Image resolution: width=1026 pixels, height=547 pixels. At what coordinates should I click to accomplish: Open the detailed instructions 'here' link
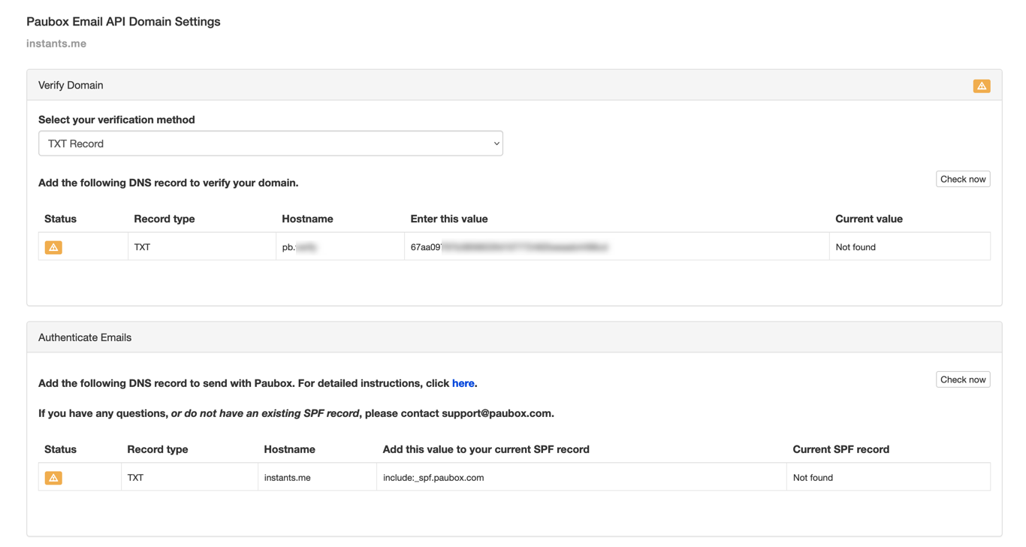(x=463, y=383)
